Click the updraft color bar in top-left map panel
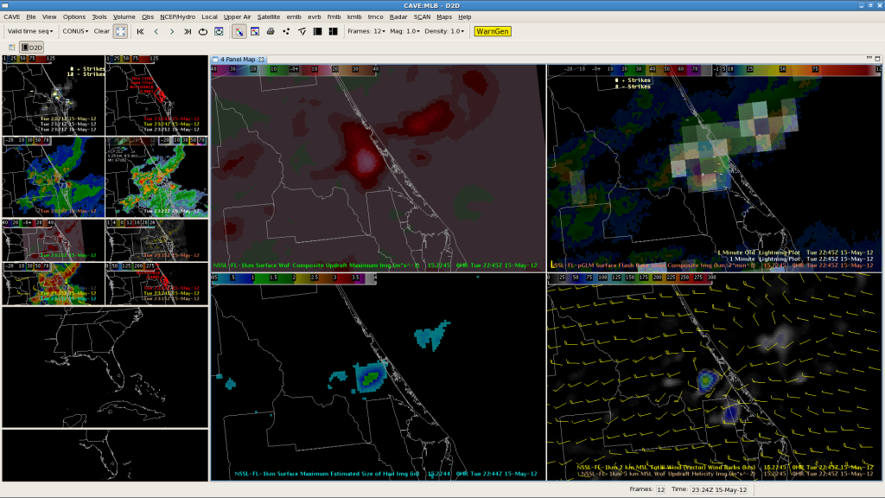Image resolution: width=885 pixels, height=498 pixels. [x=296, y=68]
